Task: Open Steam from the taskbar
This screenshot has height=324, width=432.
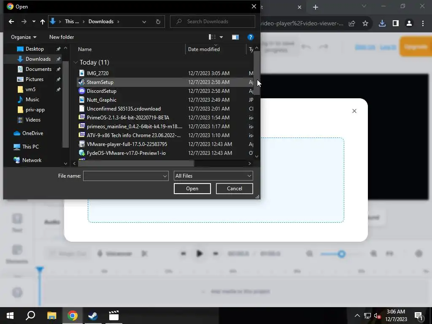Action: tap(93, 316)
